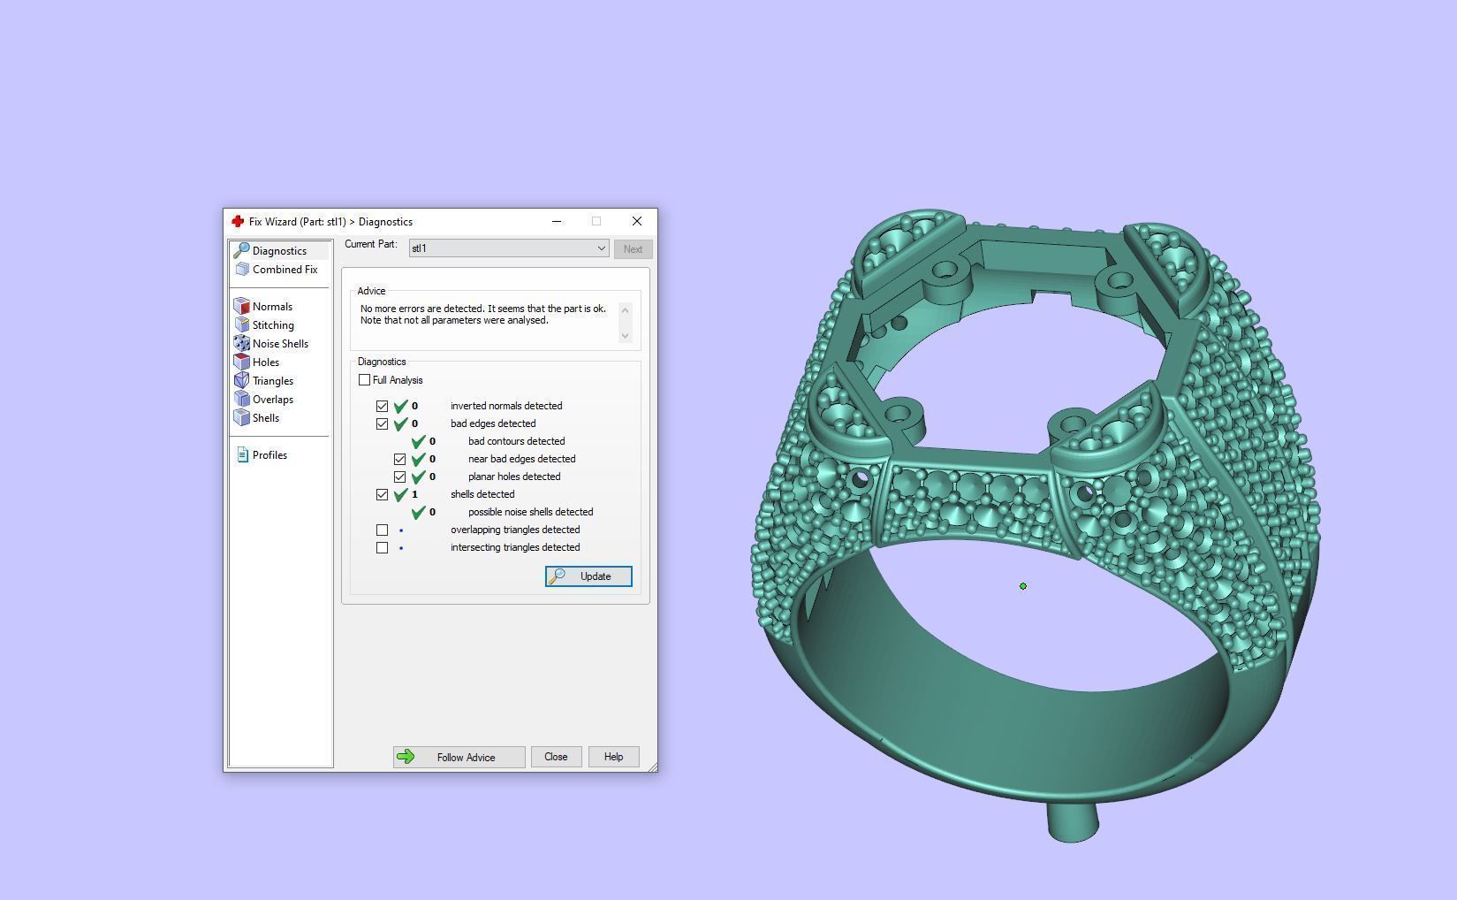The height and width of the screenshot is (900, 1457).
Task: Uncheck near bad edges detected checkbox
Action: coord(399,459)
